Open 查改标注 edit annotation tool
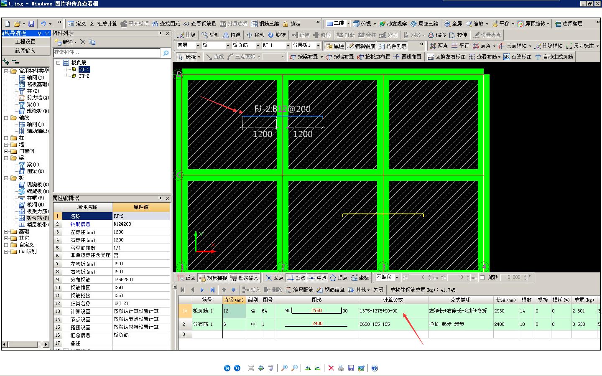The width and height of the screenshot is (602, 376). pyautogui.click(x=518, y=57)
